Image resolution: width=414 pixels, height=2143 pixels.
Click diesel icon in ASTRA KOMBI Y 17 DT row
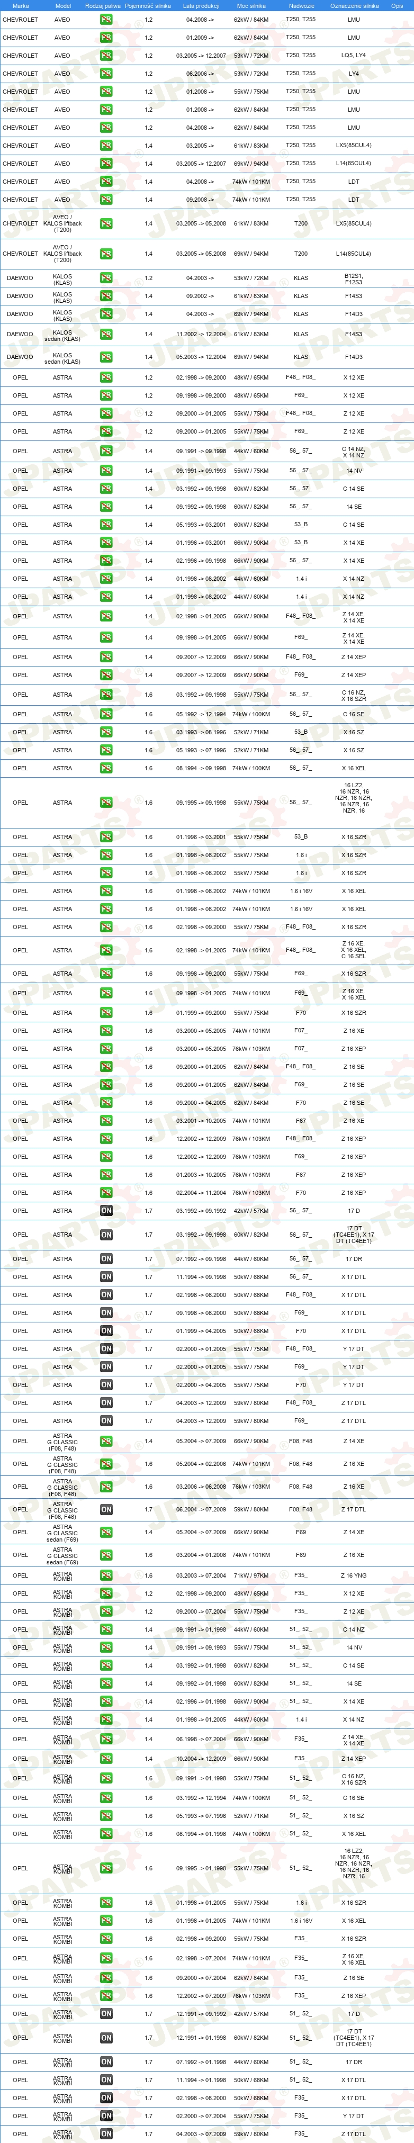(x=105, y=2115)
